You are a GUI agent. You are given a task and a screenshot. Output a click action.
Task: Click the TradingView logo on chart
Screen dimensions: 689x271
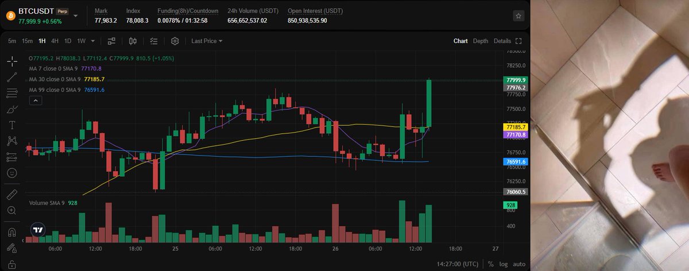point(38,230)
